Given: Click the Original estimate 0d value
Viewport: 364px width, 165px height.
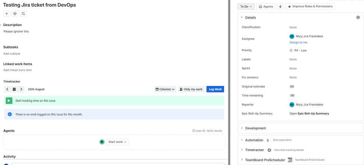Looking at the screenshot, I should coord(292,87).
